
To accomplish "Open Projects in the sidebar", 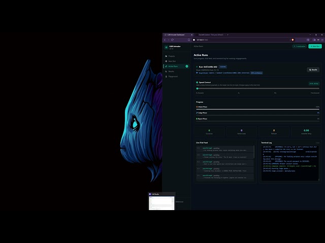I will [x=176, y=56].
